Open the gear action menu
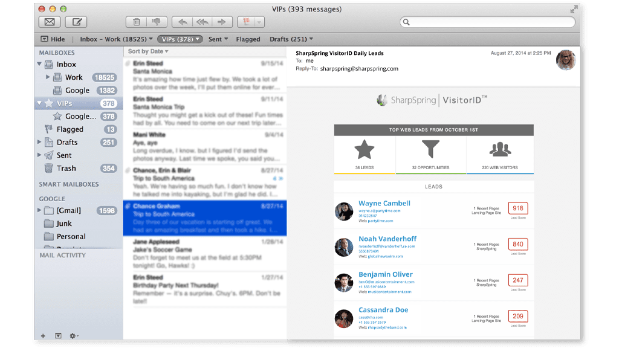Screen dimensions: 619x348 click(x=74, y=336)
